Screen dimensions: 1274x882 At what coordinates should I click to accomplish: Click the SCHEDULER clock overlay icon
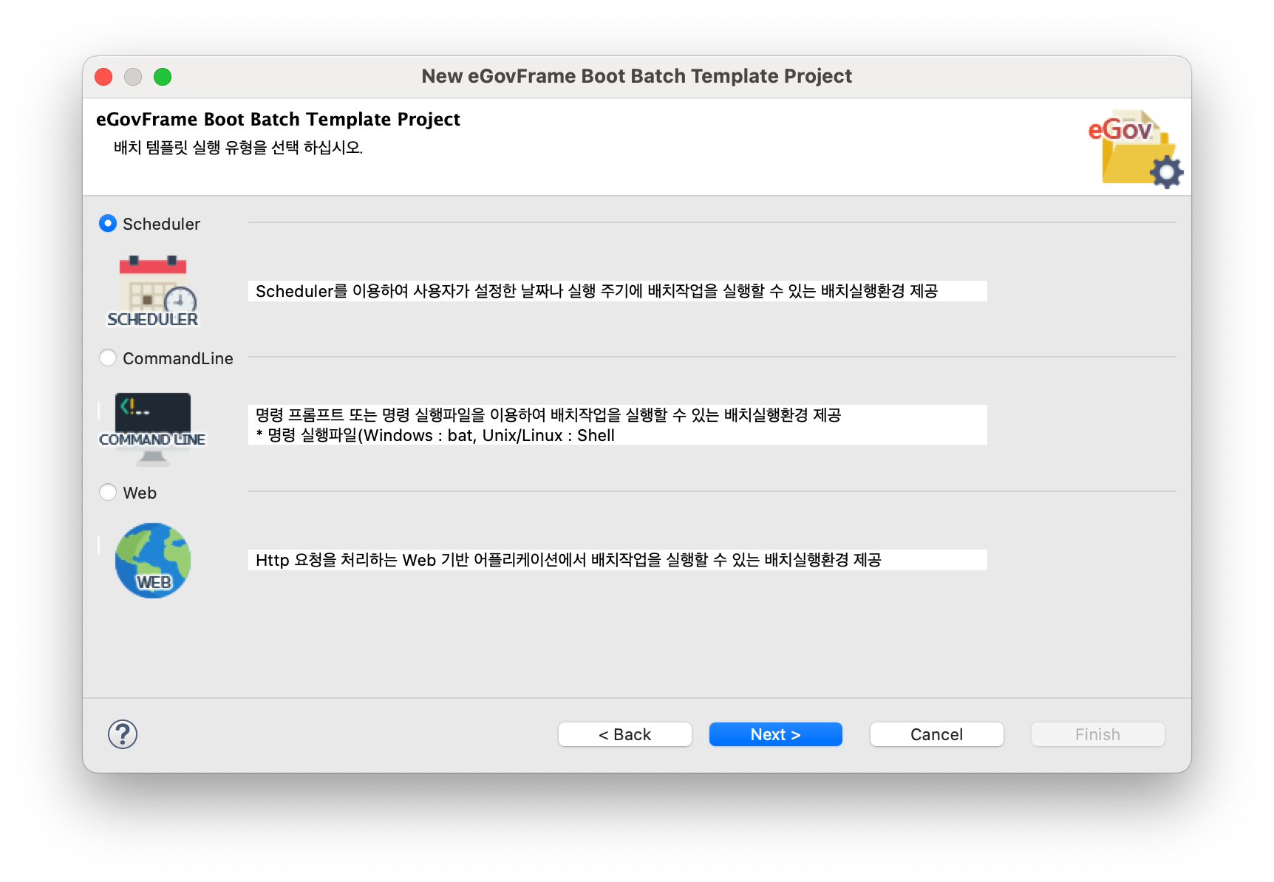click(x=179, y=298)
